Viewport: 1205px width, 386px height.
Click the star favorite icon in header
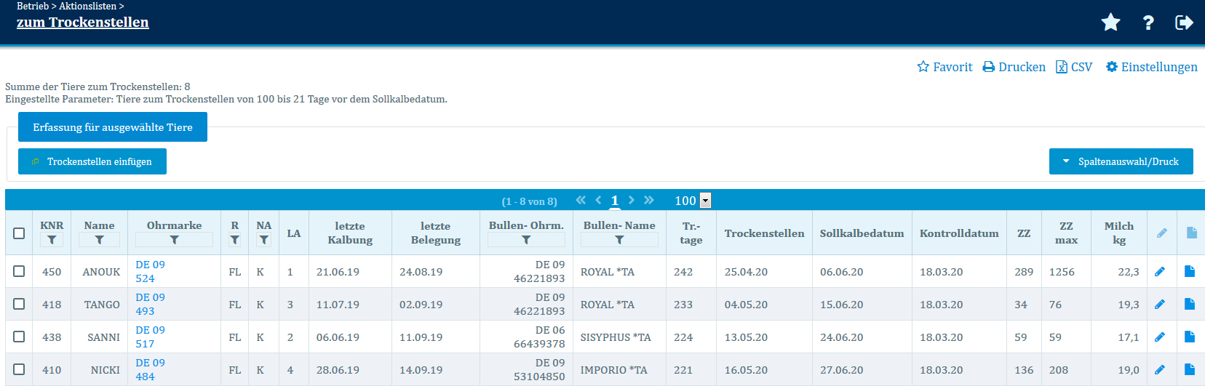point(1110,23)
